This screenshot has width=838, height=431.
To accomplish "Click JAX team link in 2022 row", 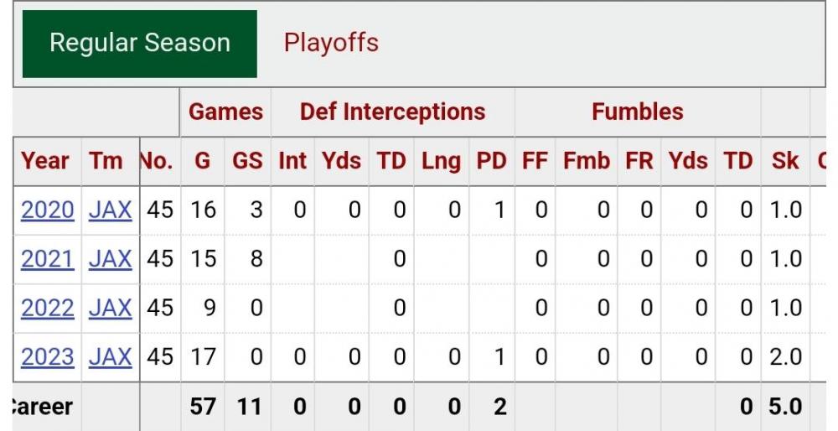I will (110, 309).
